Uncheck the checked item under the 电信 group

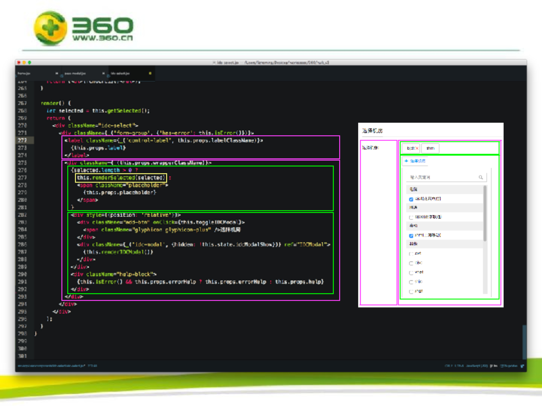tap(411, 199)
